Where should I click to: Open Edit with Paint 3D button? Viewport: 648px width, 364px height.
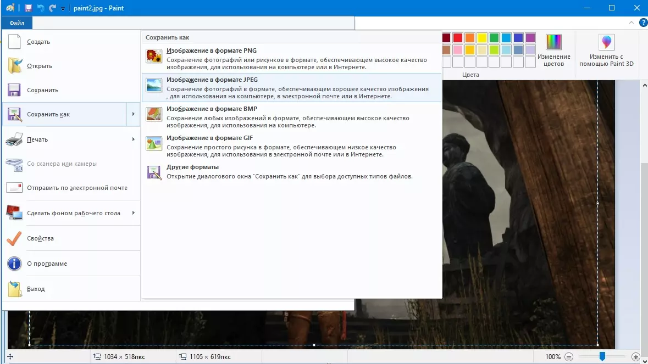(x=606, y=50)
